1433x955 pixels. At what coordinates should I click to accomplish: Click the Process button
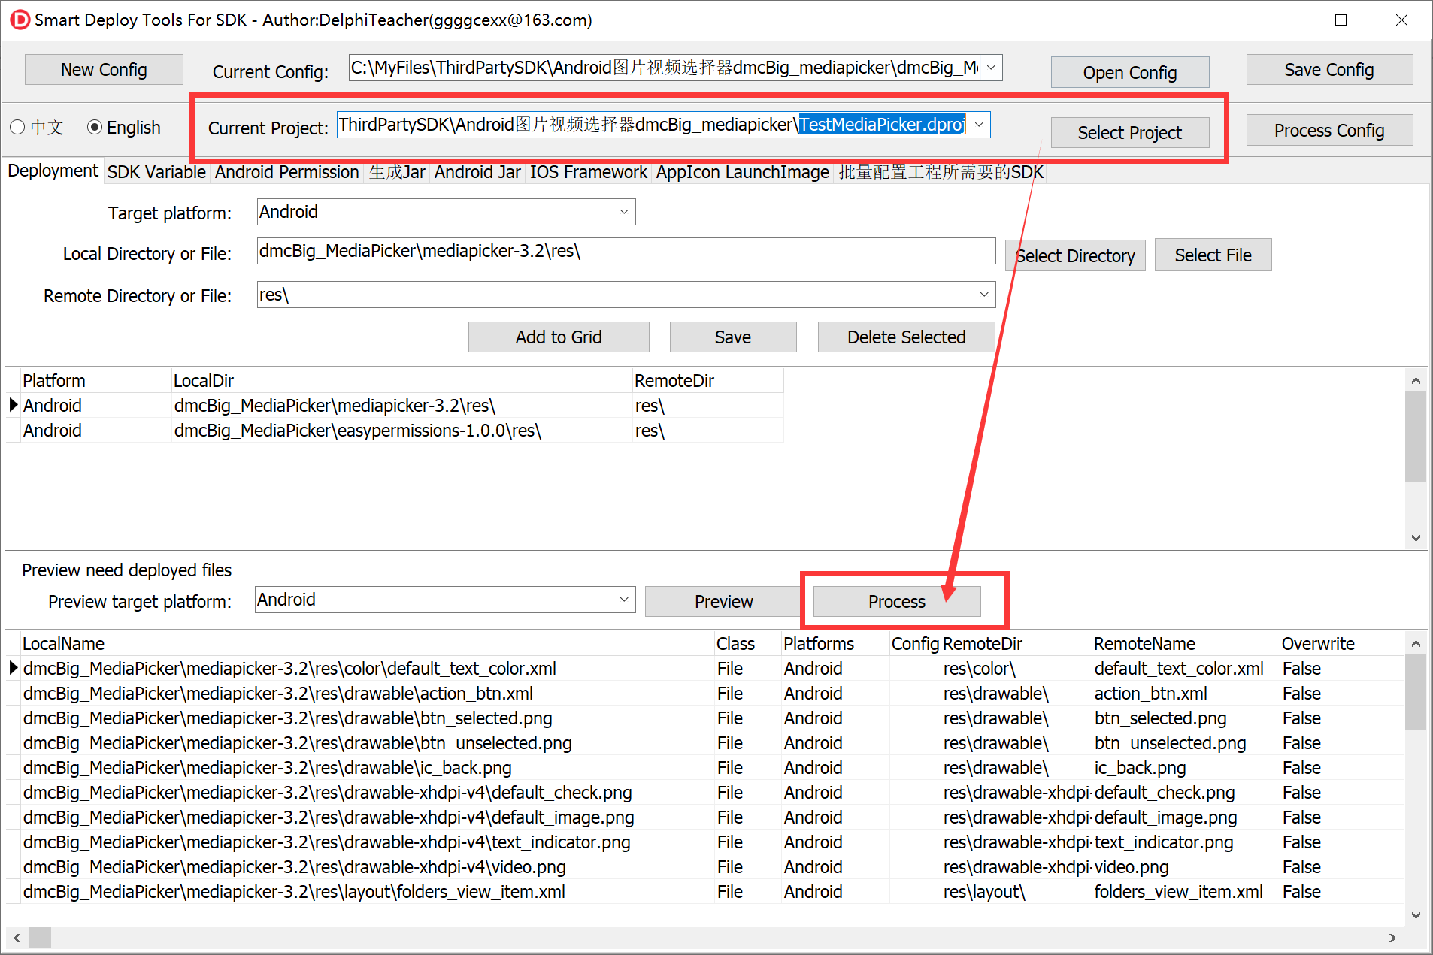tap(896, 602)
